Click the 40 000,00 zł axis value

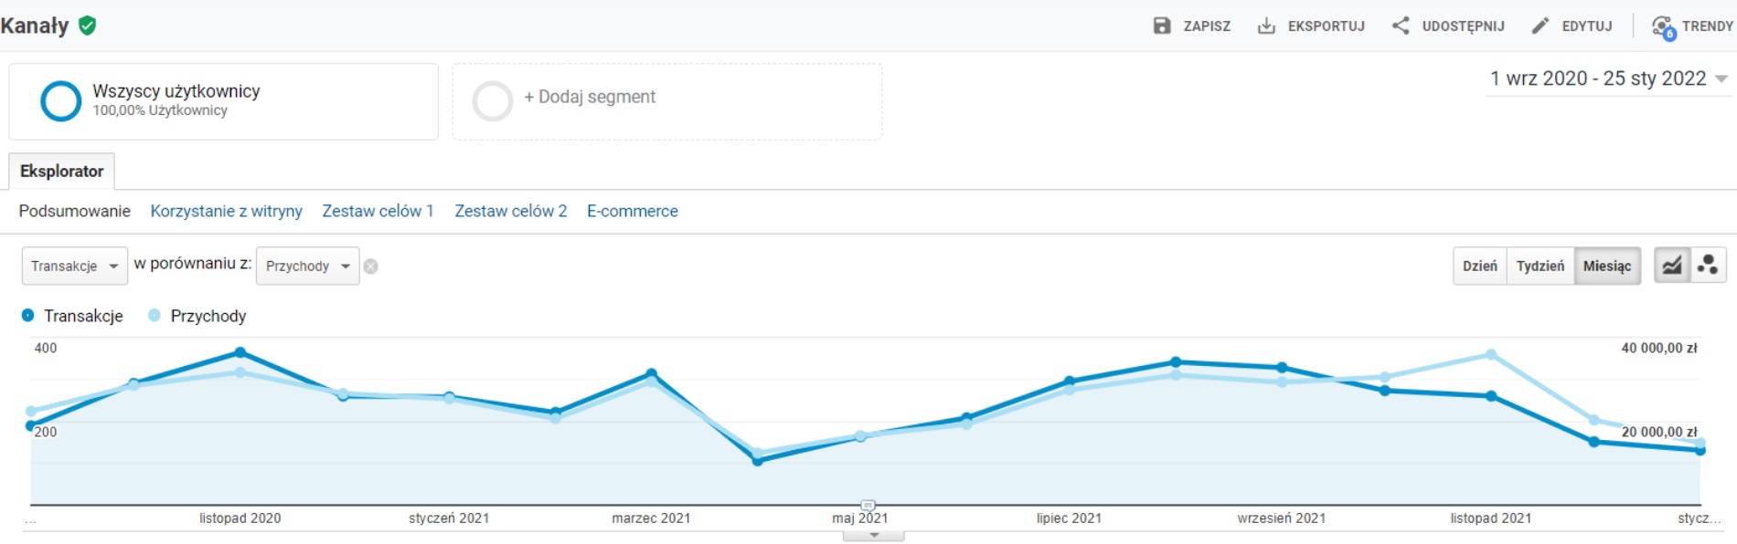tap(1659, 348)
